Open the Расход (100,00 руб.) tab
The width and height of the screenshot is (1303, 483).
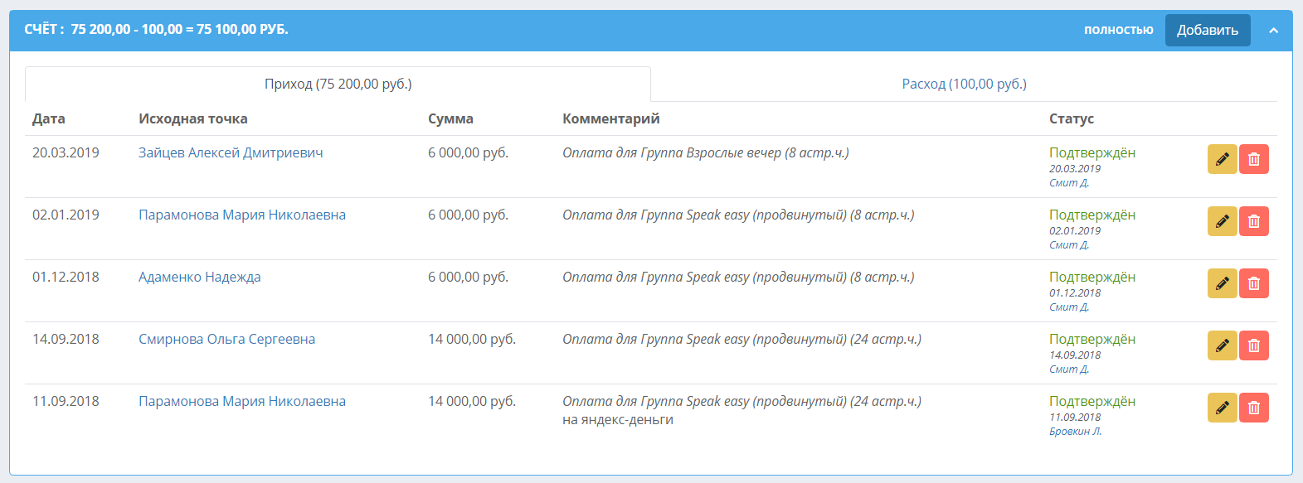click(964, 84)
